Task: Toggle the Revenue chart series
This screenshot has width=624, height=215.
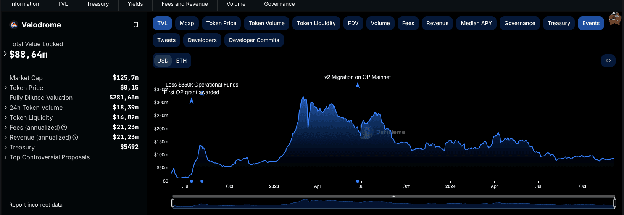Action: (x=437, y=23)
